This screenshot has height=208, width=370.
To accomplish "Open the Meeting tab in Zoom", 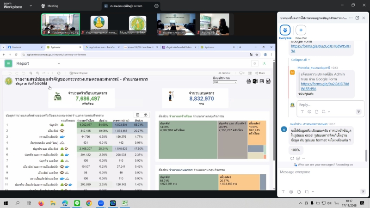I will tap(50, 6).
